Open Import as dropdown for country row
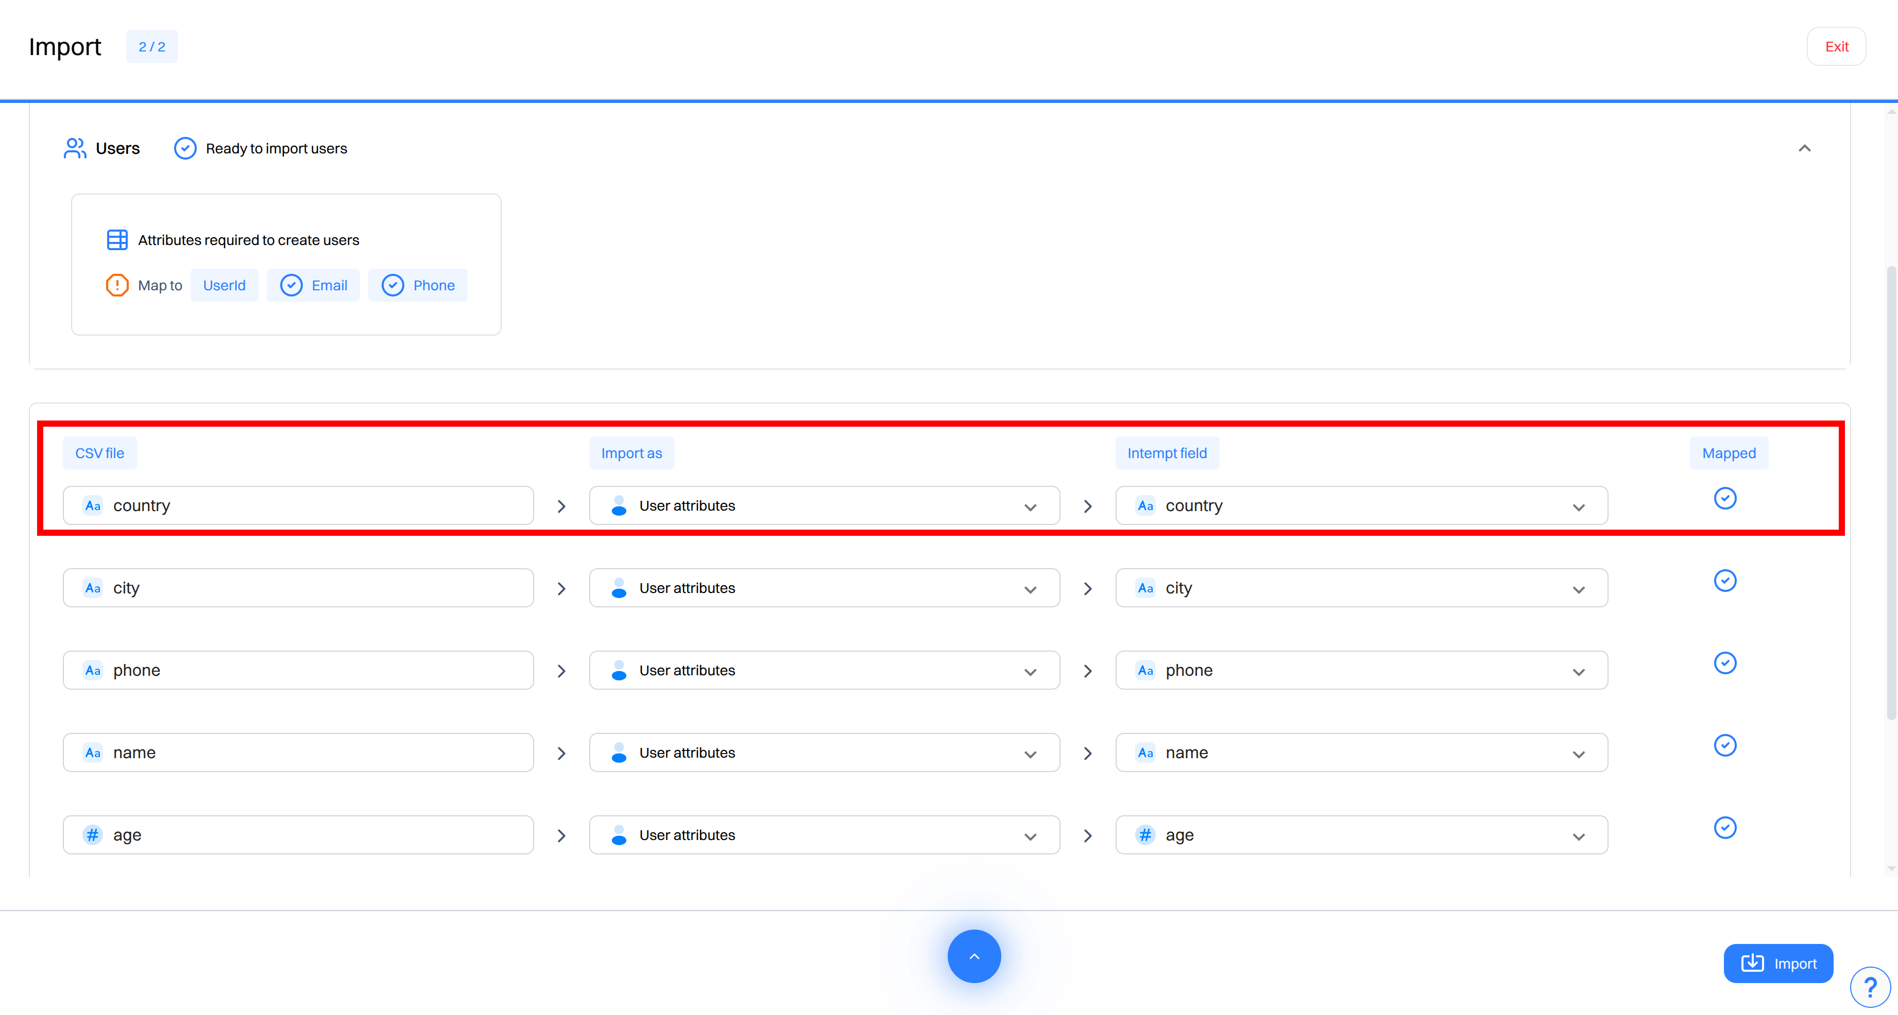 coord(825,505)
